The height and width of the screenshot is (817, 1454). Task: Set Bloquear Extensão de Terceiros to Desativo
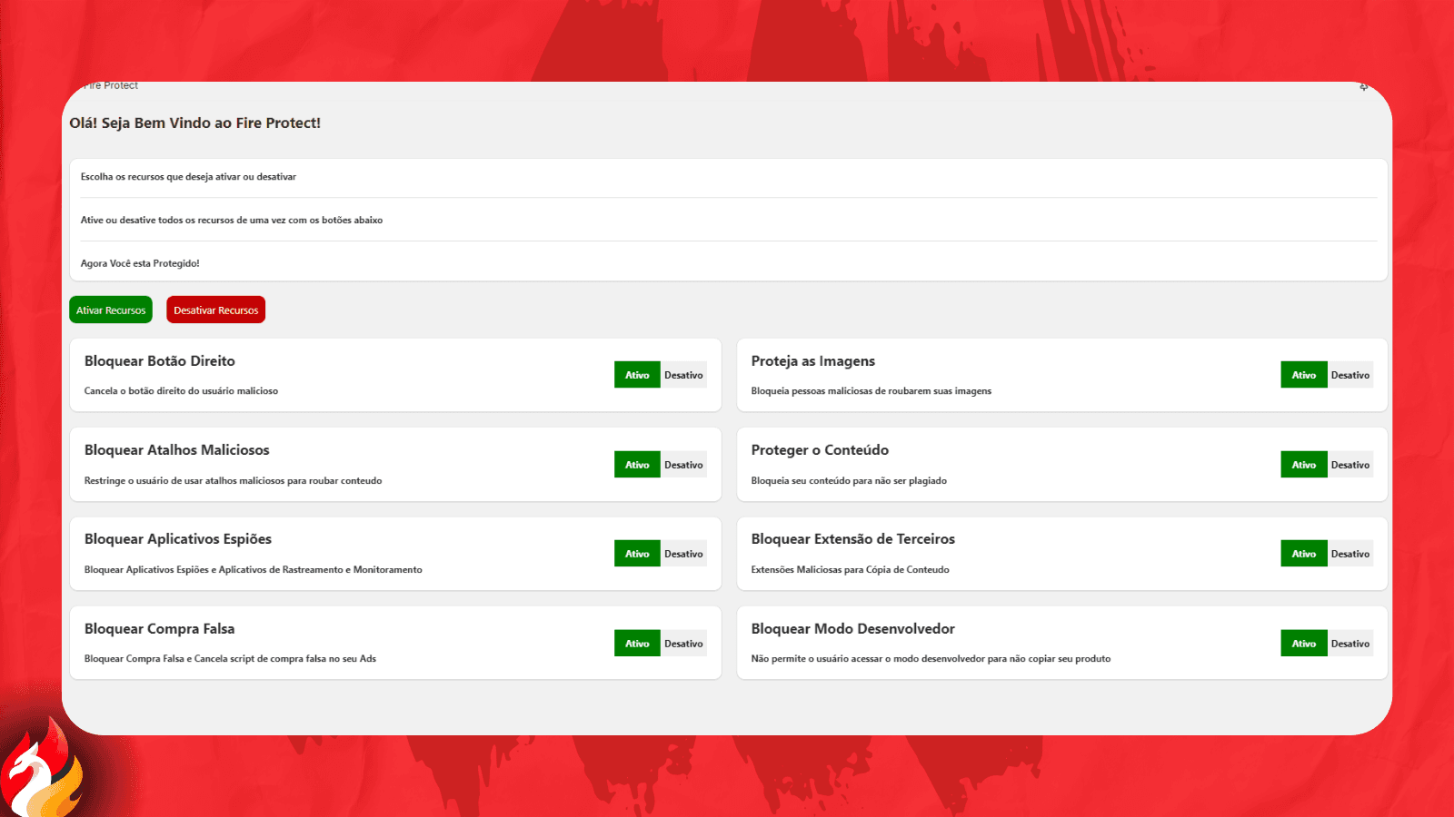pyautogui.click(x=1350, y=554)
